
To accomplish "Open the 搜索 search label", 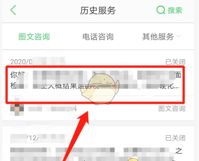I will point(175,10).
